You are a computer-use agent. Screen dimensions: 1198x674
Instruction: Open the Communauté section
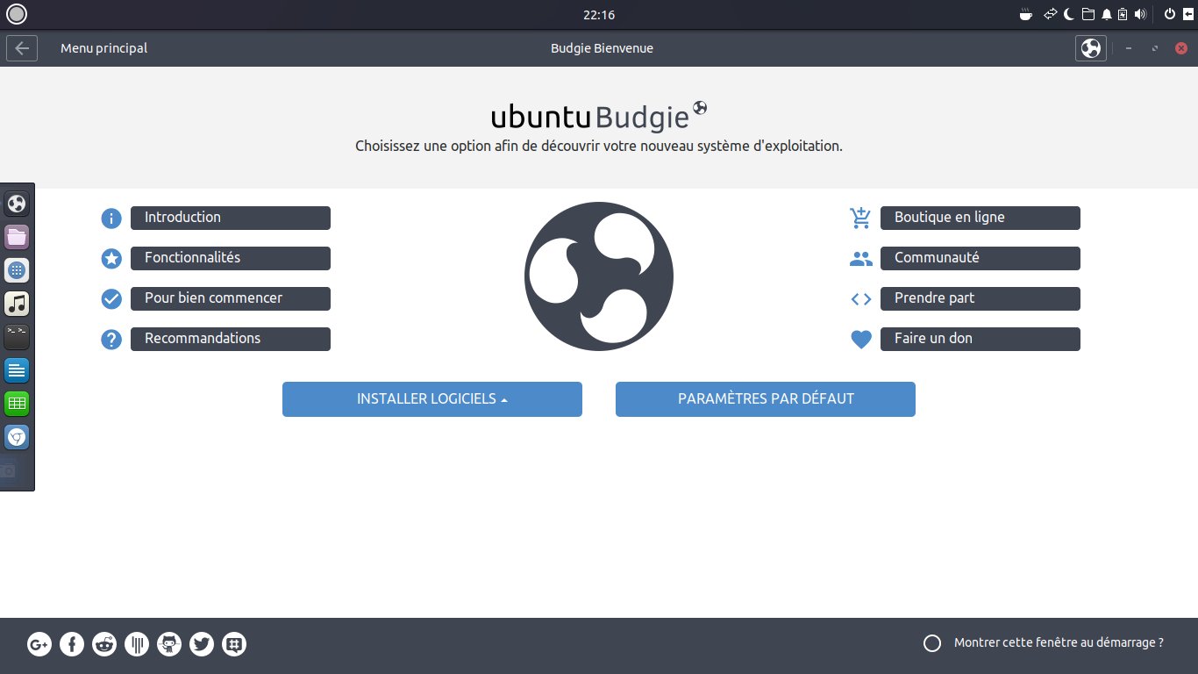point(981,258)
